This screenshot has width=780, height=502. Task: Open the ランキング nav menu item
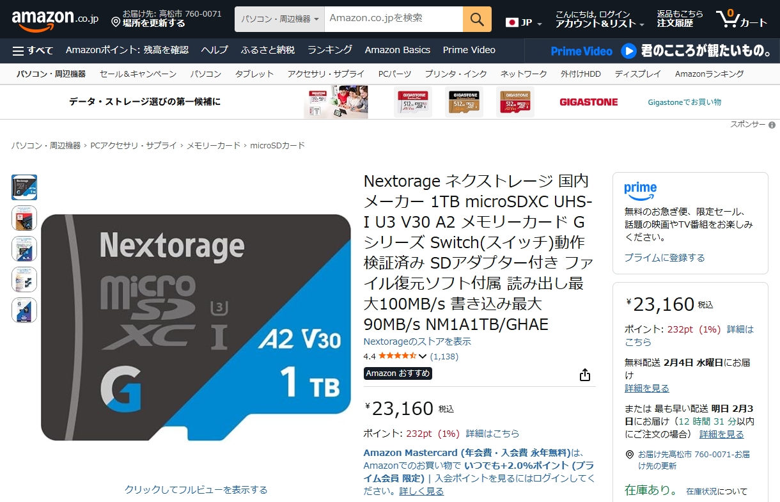point(329,50)
